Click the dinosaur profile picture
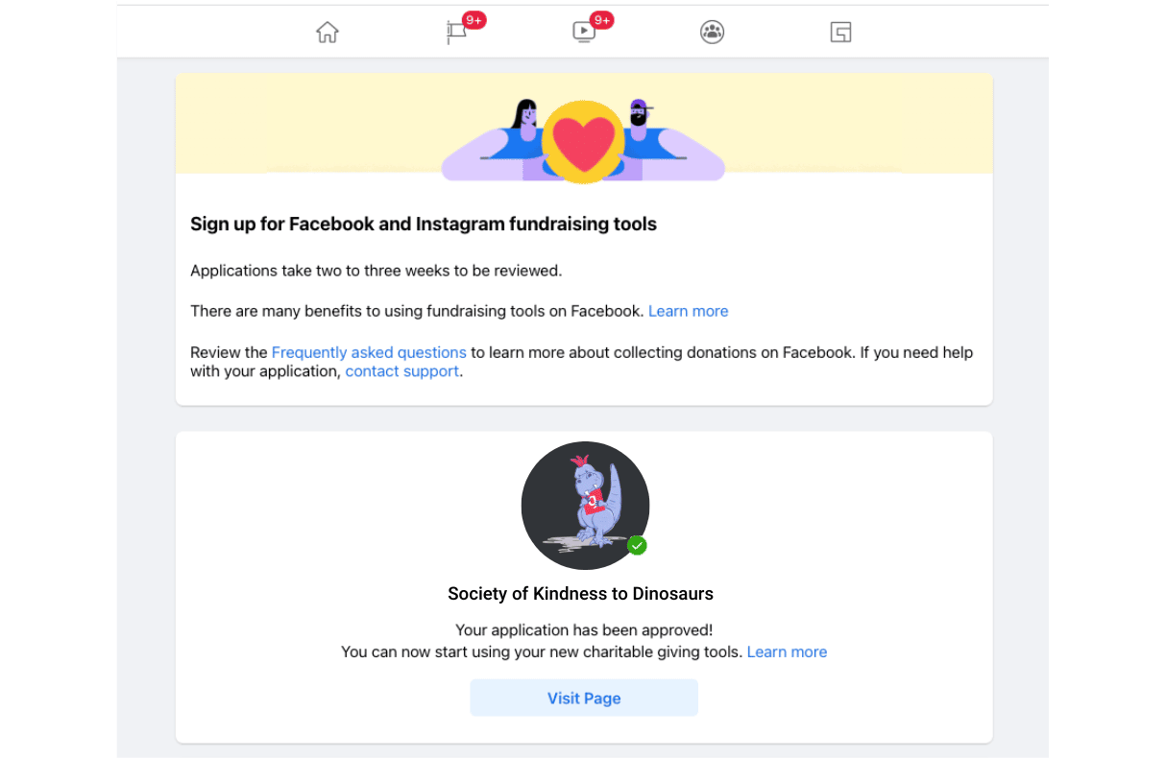Viewport: 1166px width, 758px height. 585,506
